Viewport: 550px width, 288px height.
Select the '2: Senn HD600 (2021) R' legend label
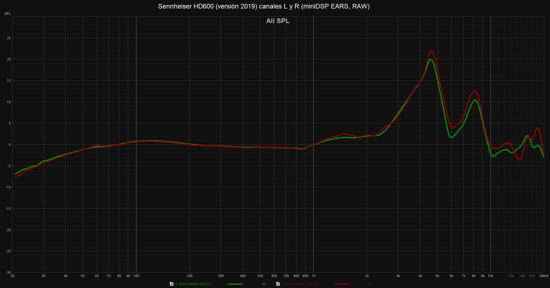[300, 284]
